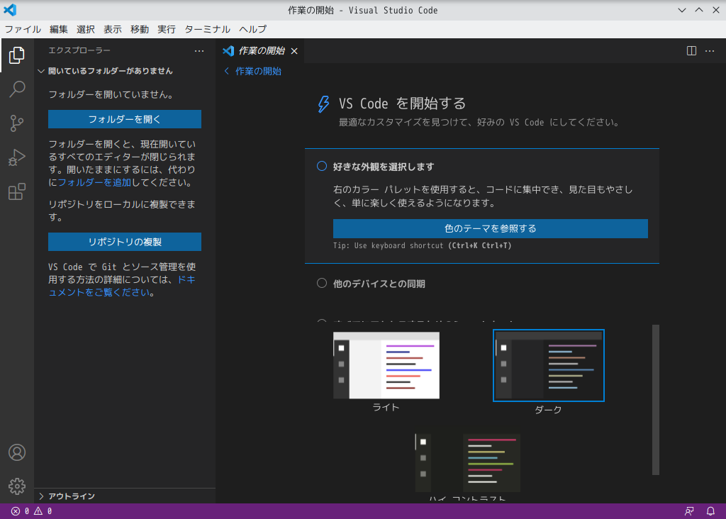Open the Search view icon
726x519 pixels.
point(17,89)
